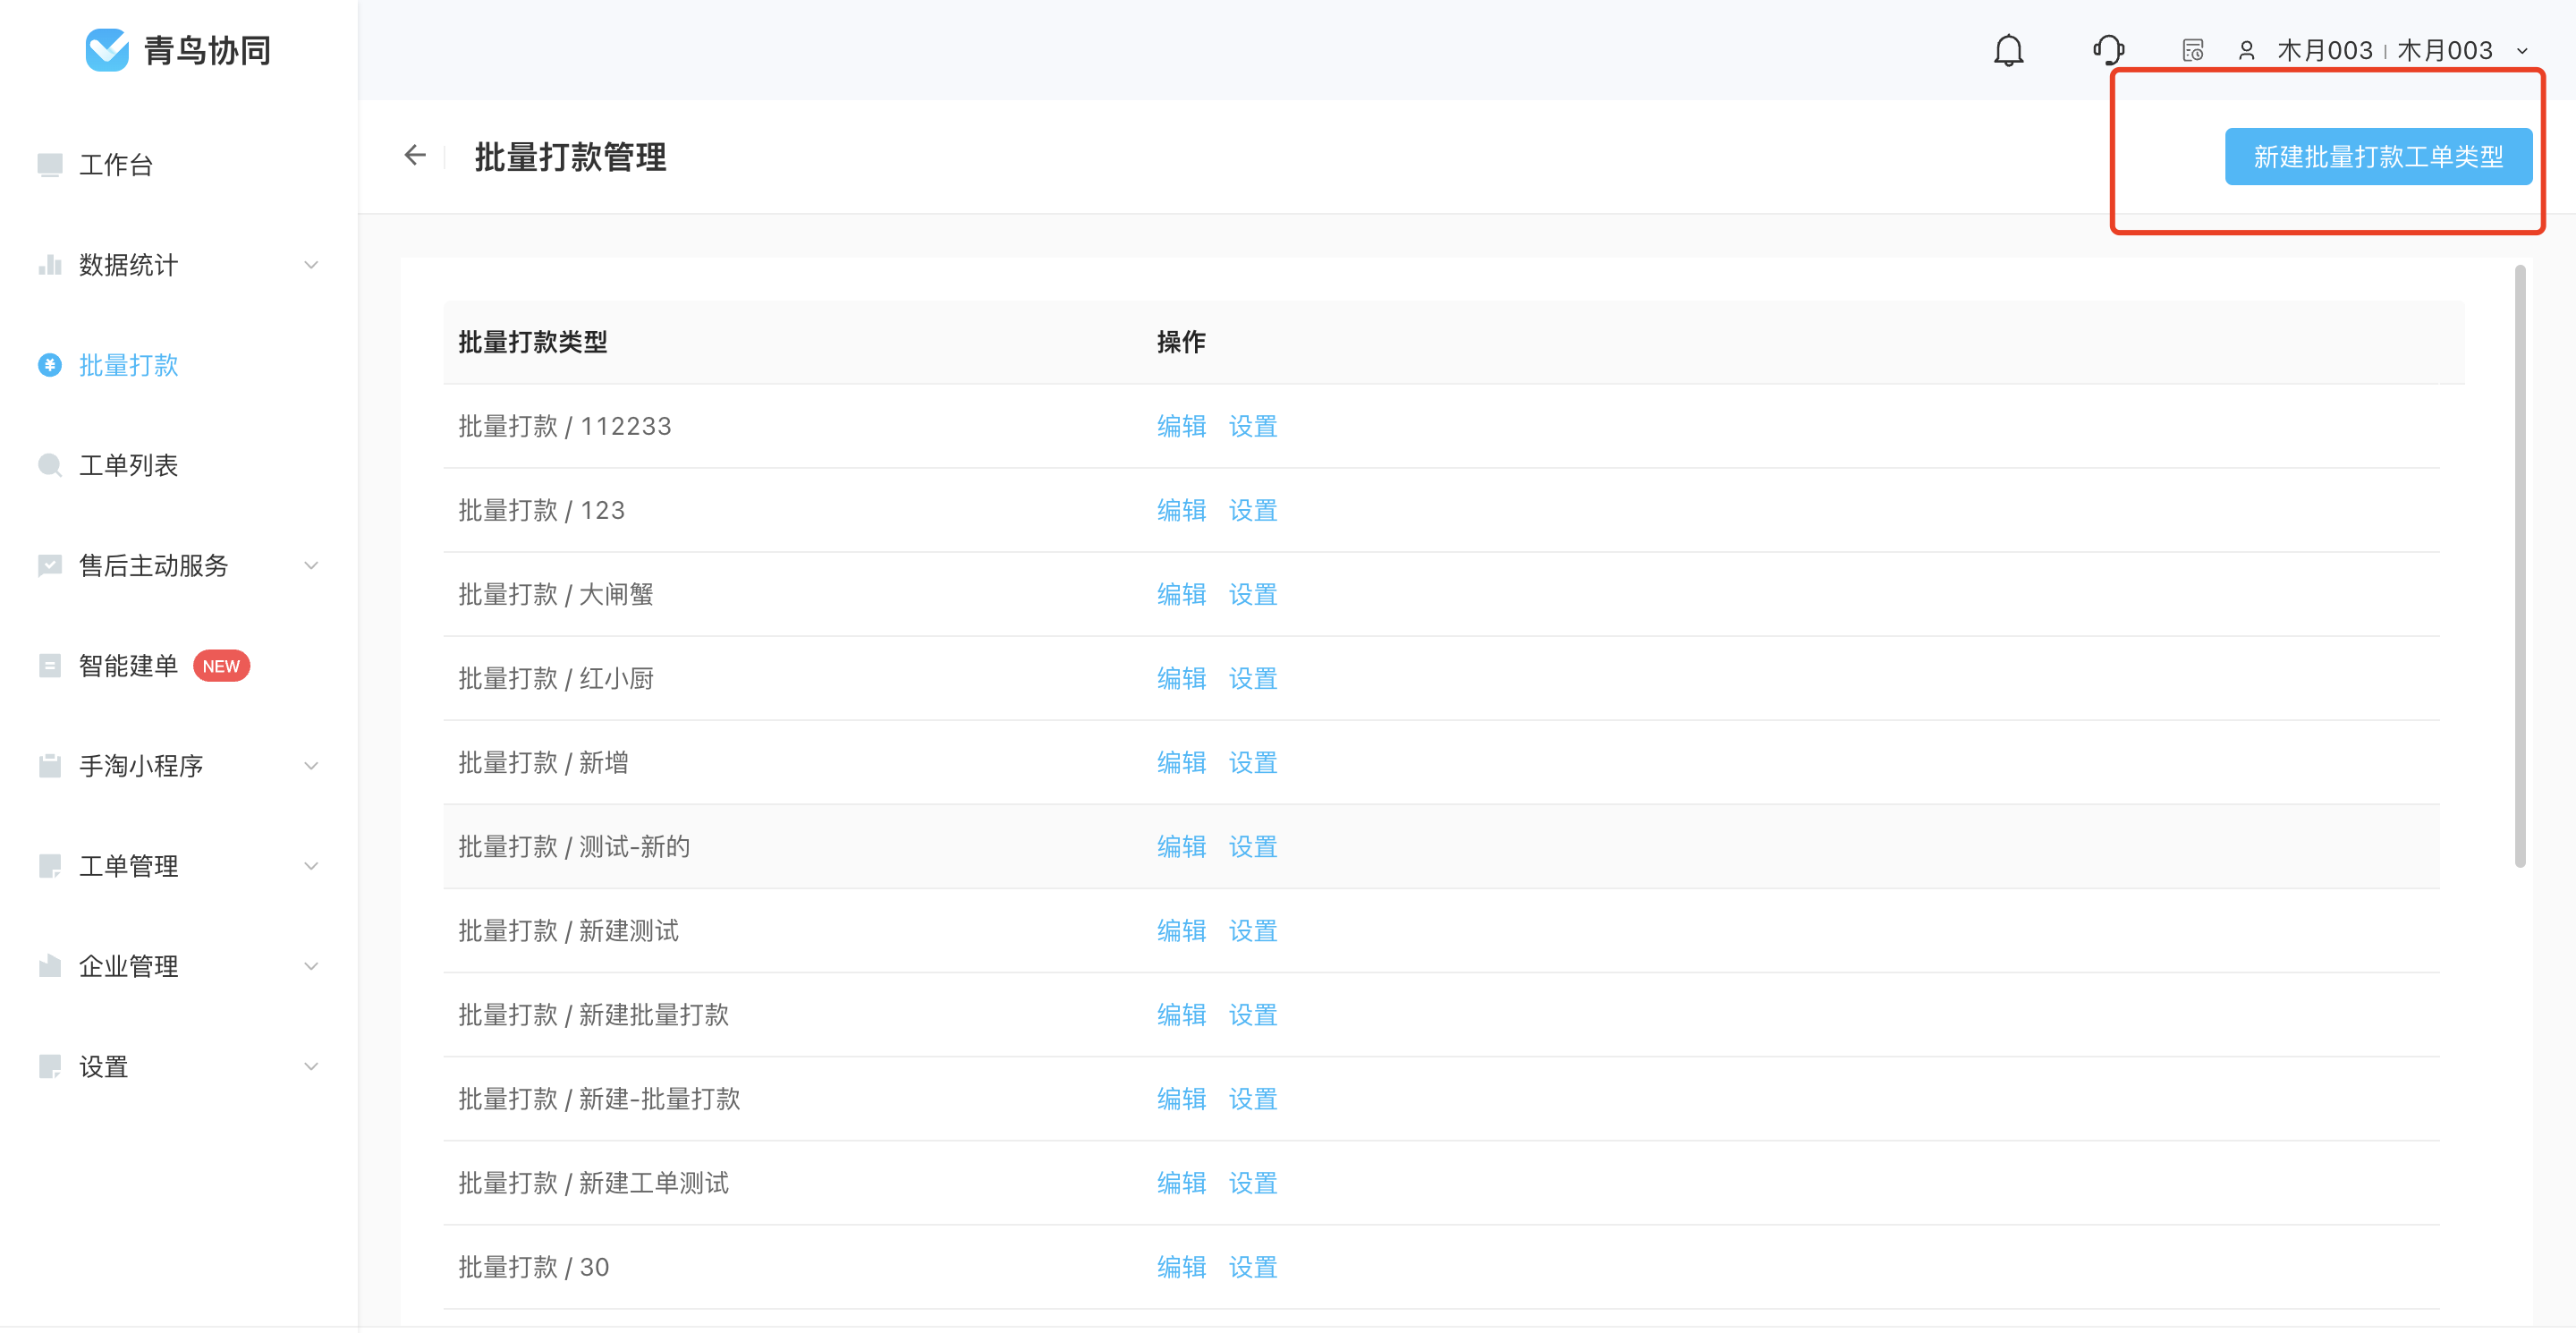Edit the 112233 payment type
The width and height of the screenshot is (2576, 1333).
1181,426
